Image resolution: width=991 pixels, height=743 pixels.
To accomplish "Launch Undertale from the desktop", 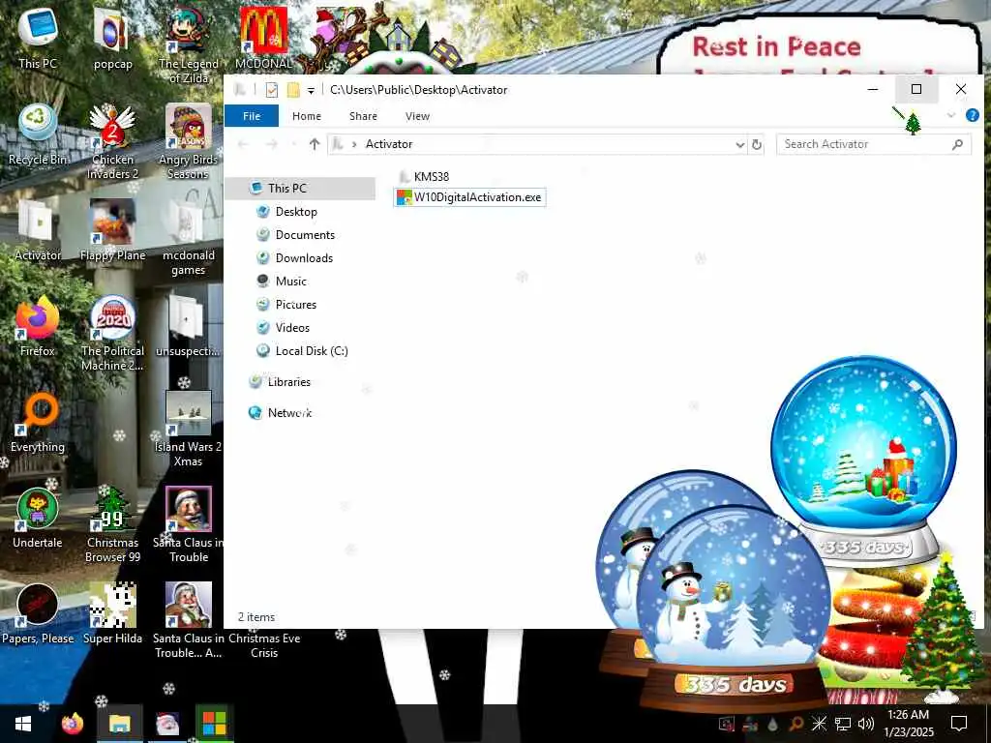I will (38, 519).
